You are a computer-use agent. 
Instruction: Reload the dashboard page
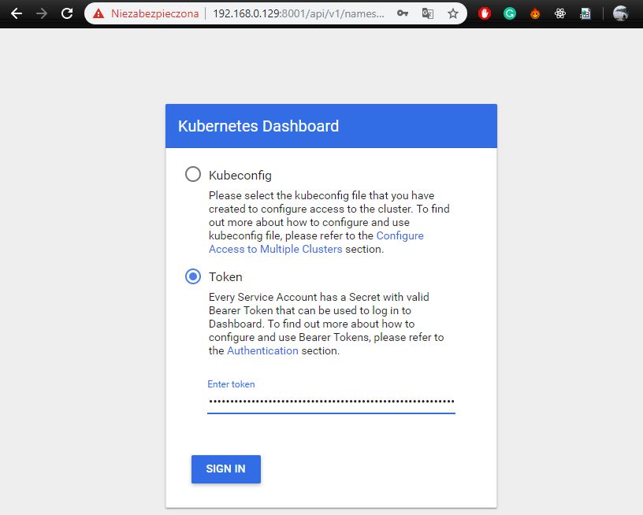click(x=67, y=13)
